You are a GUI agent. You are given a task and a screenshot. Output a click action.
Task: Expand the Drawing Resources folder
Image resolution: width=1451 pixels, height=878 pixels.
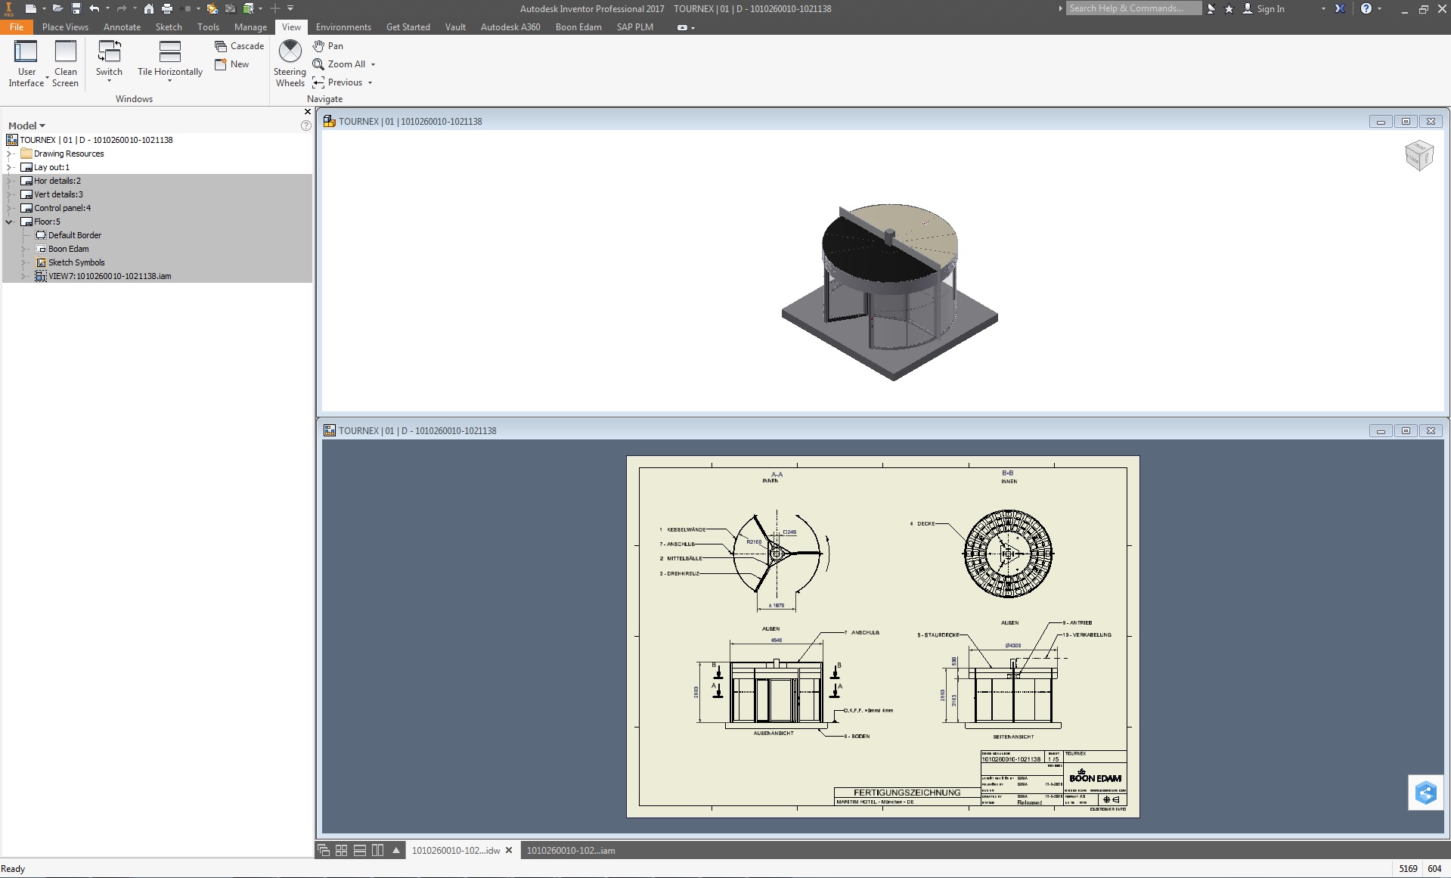(x=10, y=154)
